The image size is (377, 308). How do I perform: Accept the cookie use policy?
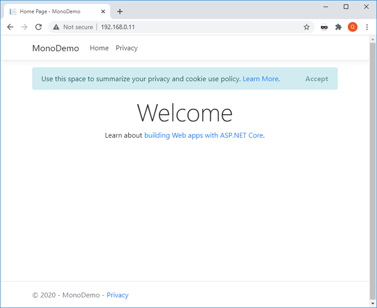pos(316,79)
